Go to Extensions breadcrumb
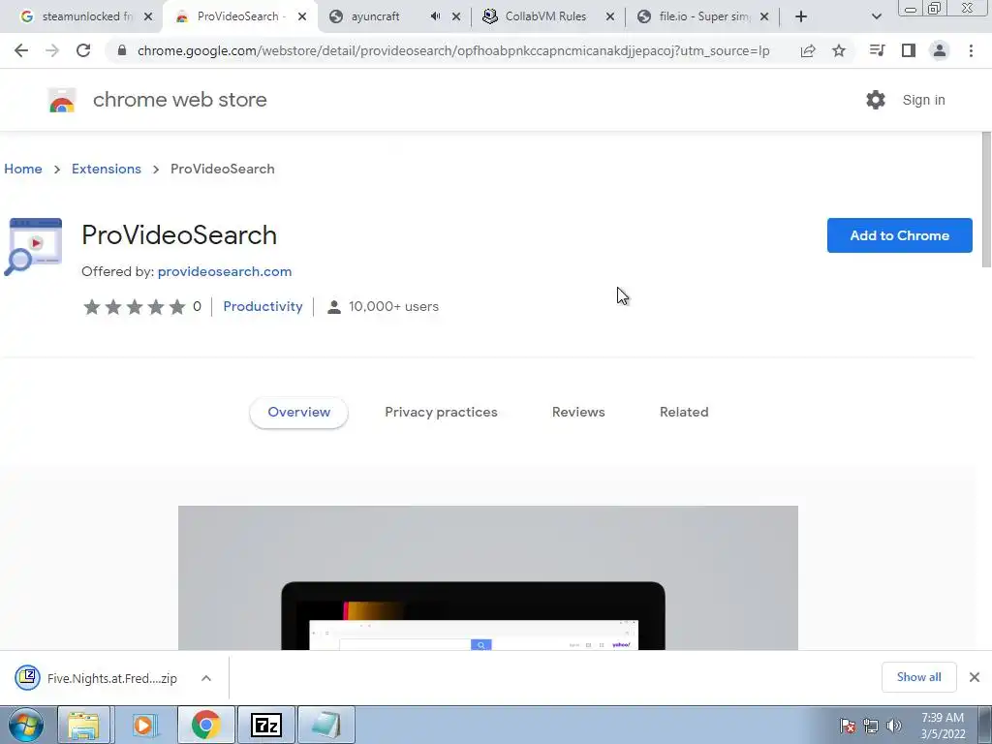The width and height of the screenshot is (992, 744). coord(107,169)
